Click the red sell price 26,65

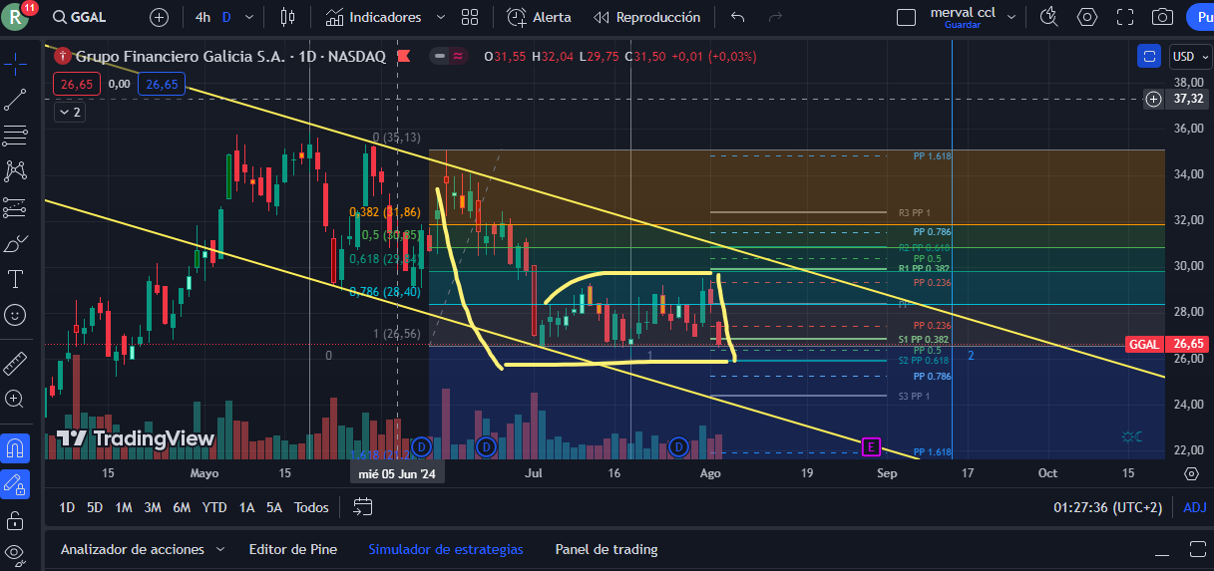click(77, 84)
